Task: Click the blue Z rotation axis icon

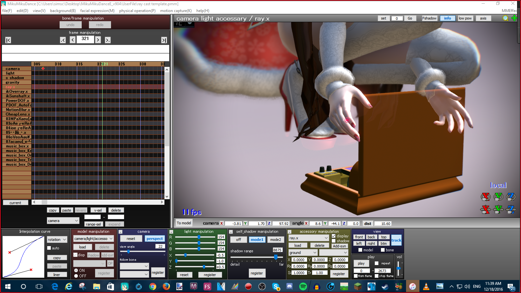Action: (511, 197)
